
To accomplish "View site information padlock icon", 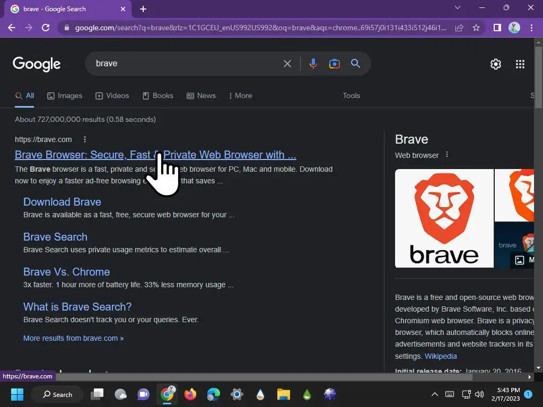I will pos(67,28).
